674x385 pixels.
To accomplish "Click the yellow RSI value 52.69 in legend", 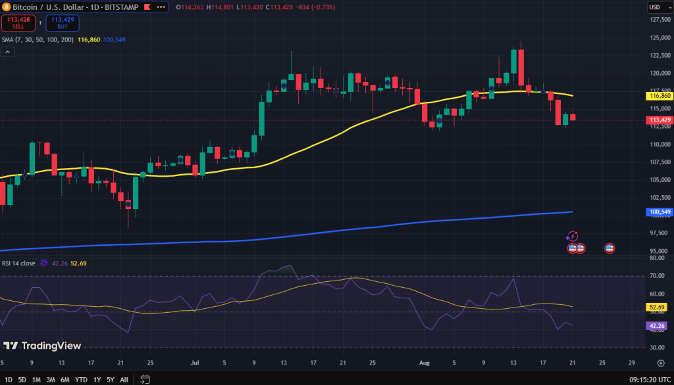I will click(79, 263).
